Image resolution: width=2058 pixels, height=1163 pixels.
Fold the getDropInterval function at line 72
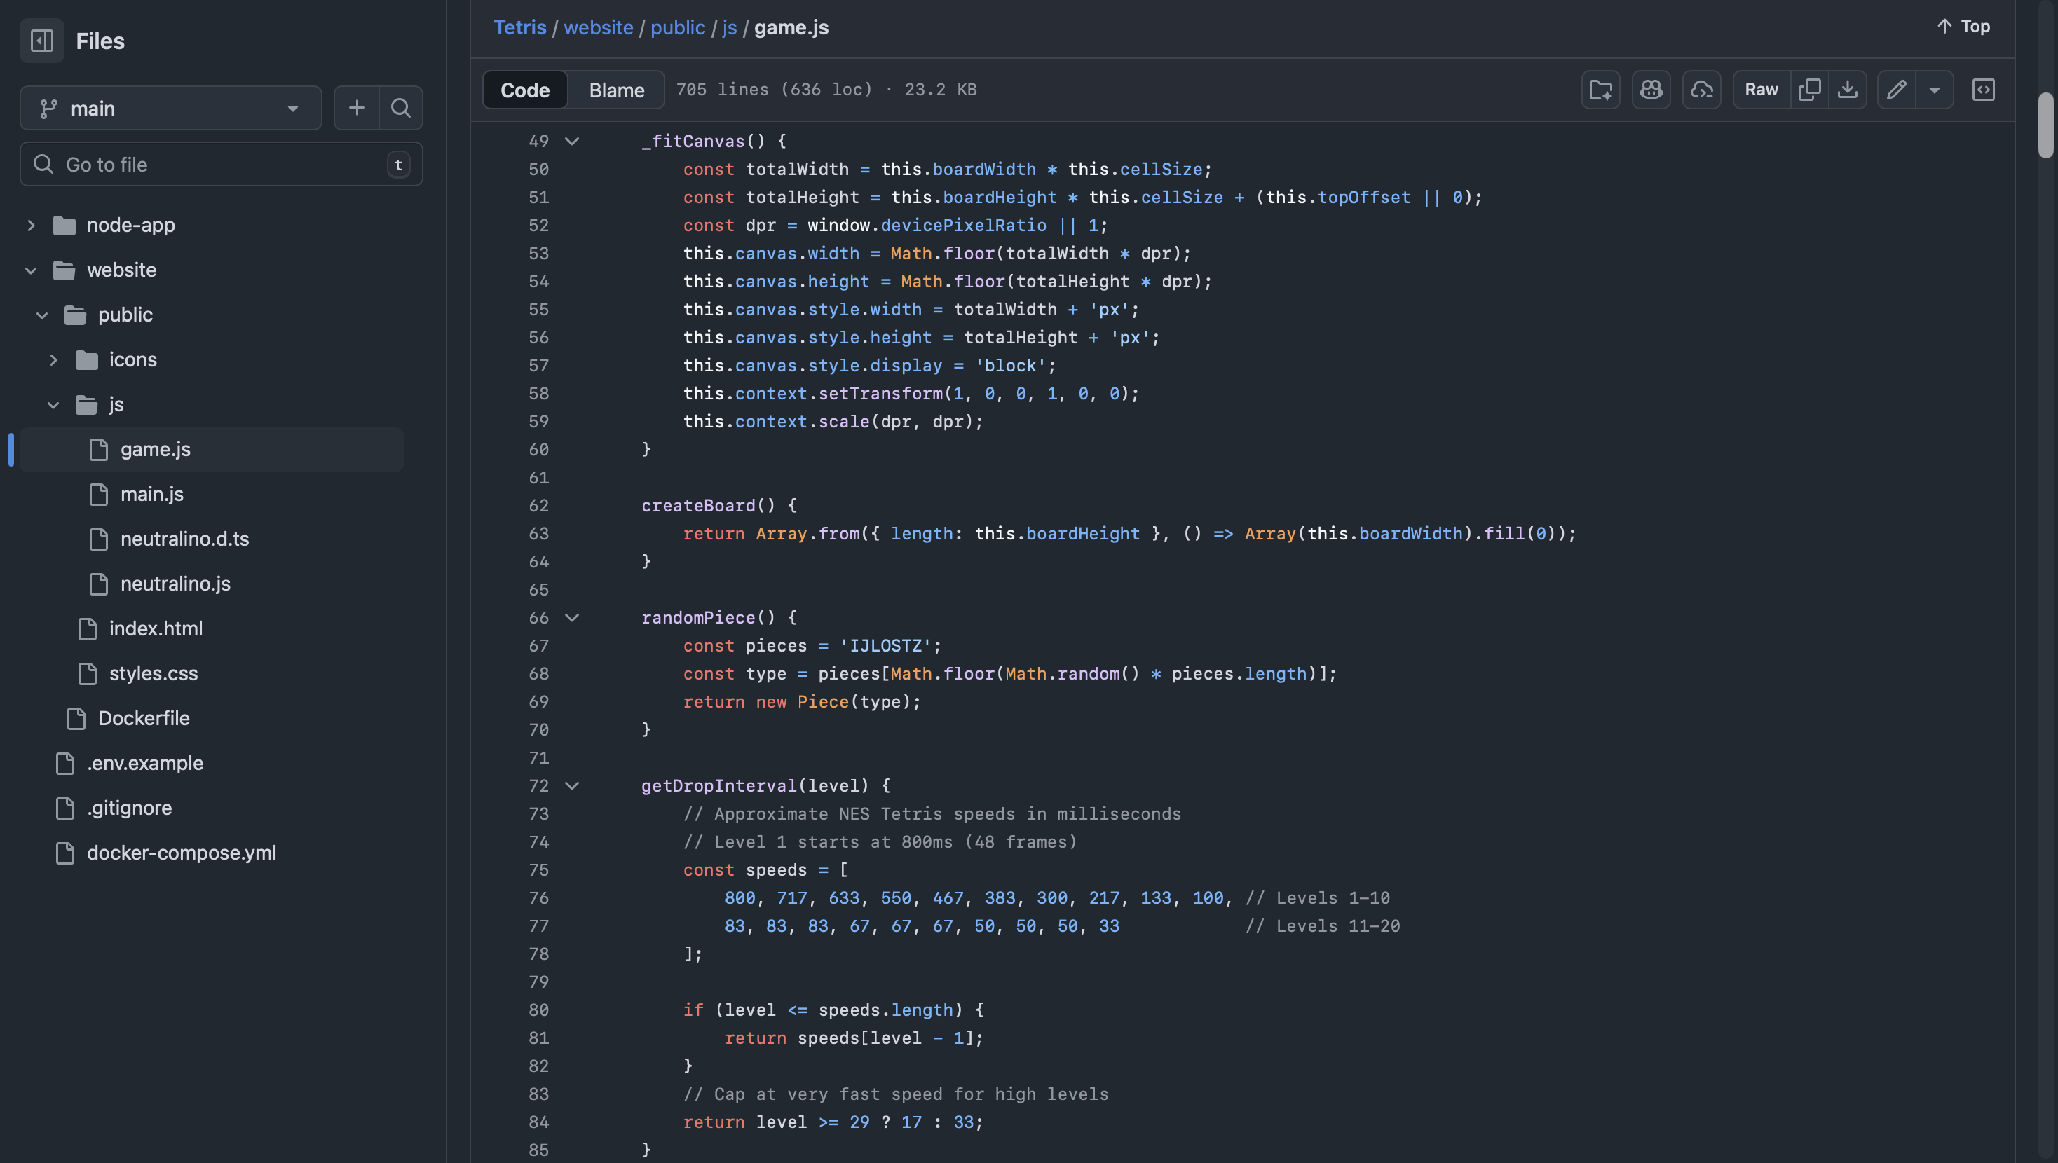pyautogui.click(x=572, y=786)
